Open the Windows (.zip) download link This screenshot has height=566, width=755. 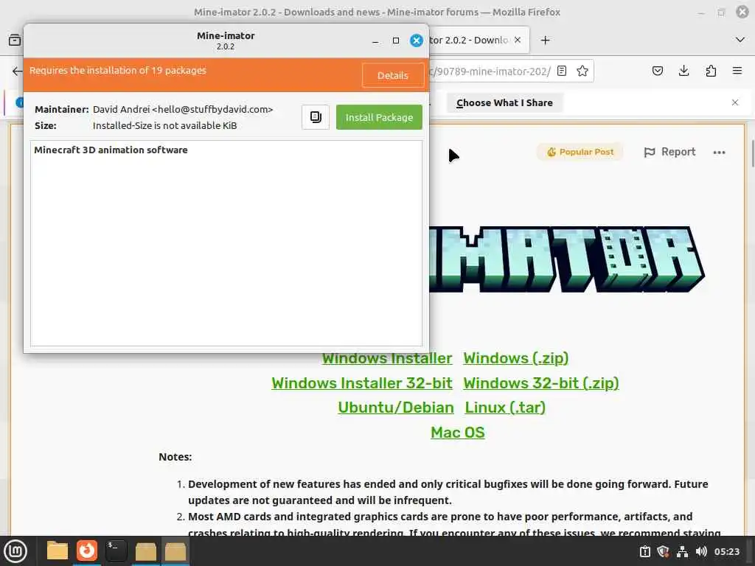515,358
